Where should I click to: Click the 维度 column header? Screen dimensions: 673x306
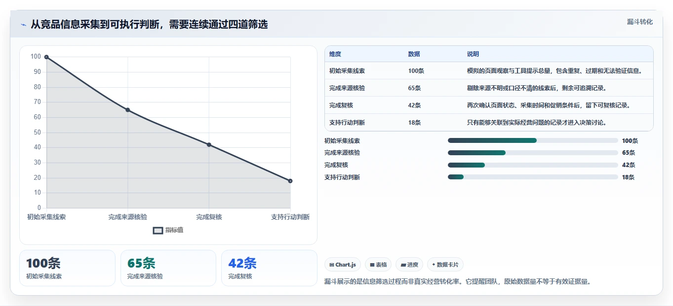point(335,54)
